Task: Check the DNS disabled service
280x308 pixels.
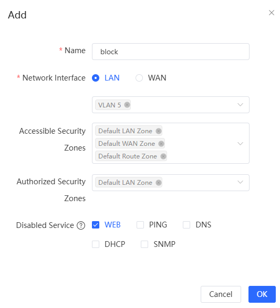Action: tap(186, 225)
